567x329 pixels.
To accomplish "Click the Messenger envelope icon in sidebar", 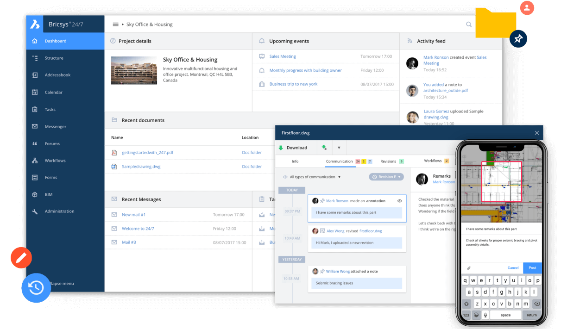I will [35, 126].
